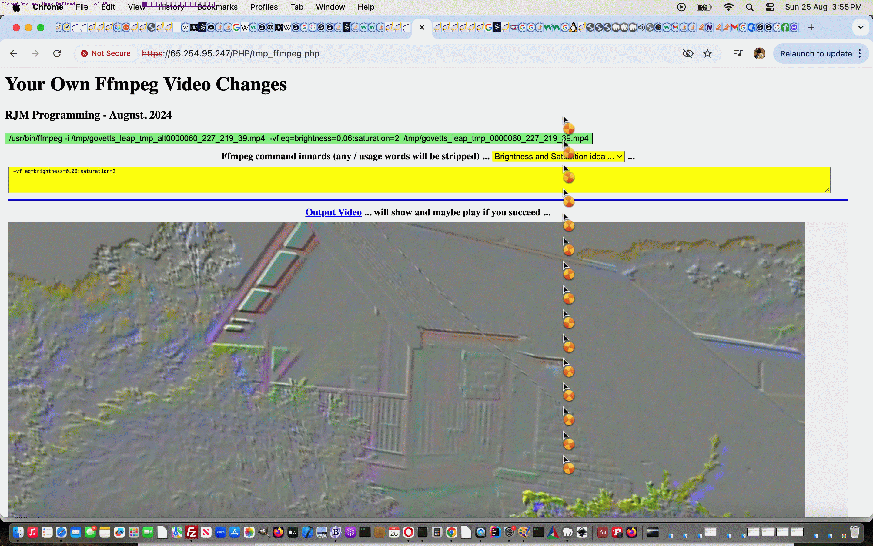Toggle the tab visibility eye icon

[688, 53]
